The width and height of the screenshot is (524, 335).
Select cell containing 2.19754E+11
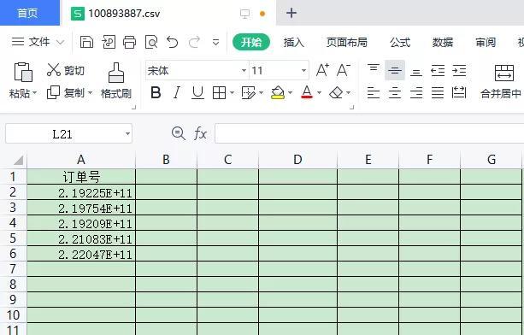pos(81,208)
